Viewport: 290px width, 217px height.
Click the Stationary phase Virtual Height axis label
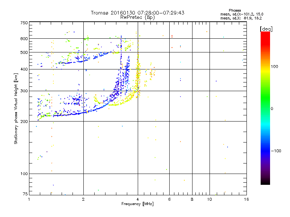click(16, 109)
